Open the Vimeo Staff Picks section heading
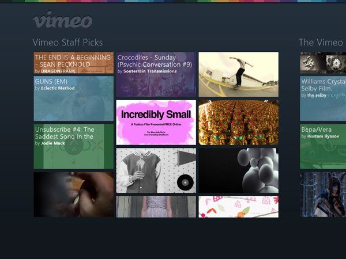Image resolution: width=346 pixels, height=259 pixels. 67,42
